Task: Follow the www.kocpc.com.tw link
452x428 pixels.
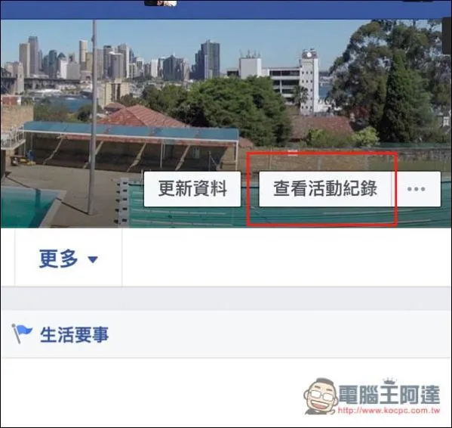Action: [x=389, y=410]
